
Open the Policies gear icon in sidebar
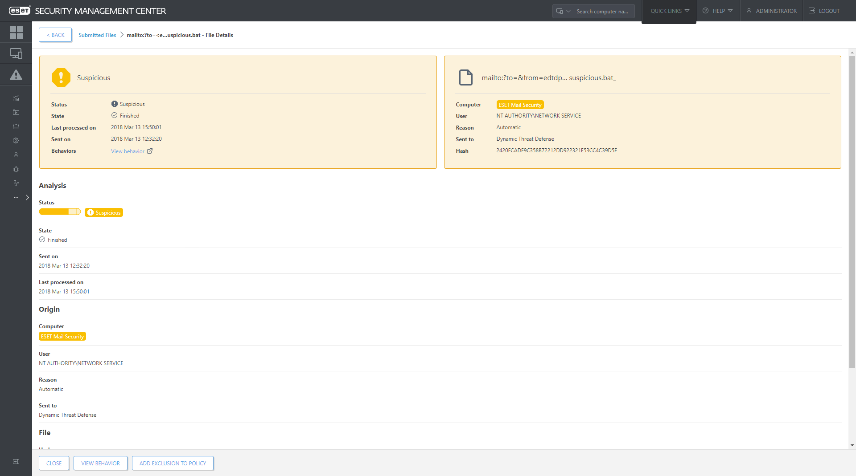(x=16, y=141)
